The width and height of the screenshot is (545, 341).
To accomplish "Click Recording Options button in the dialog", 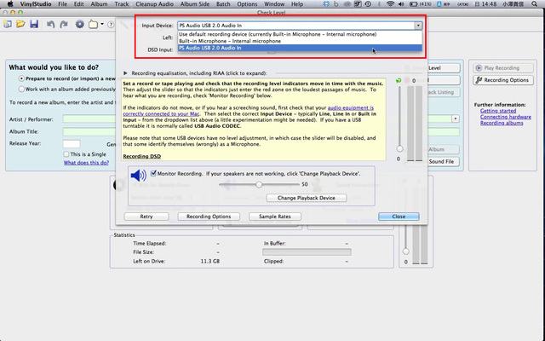I will (x=209, y=217).
